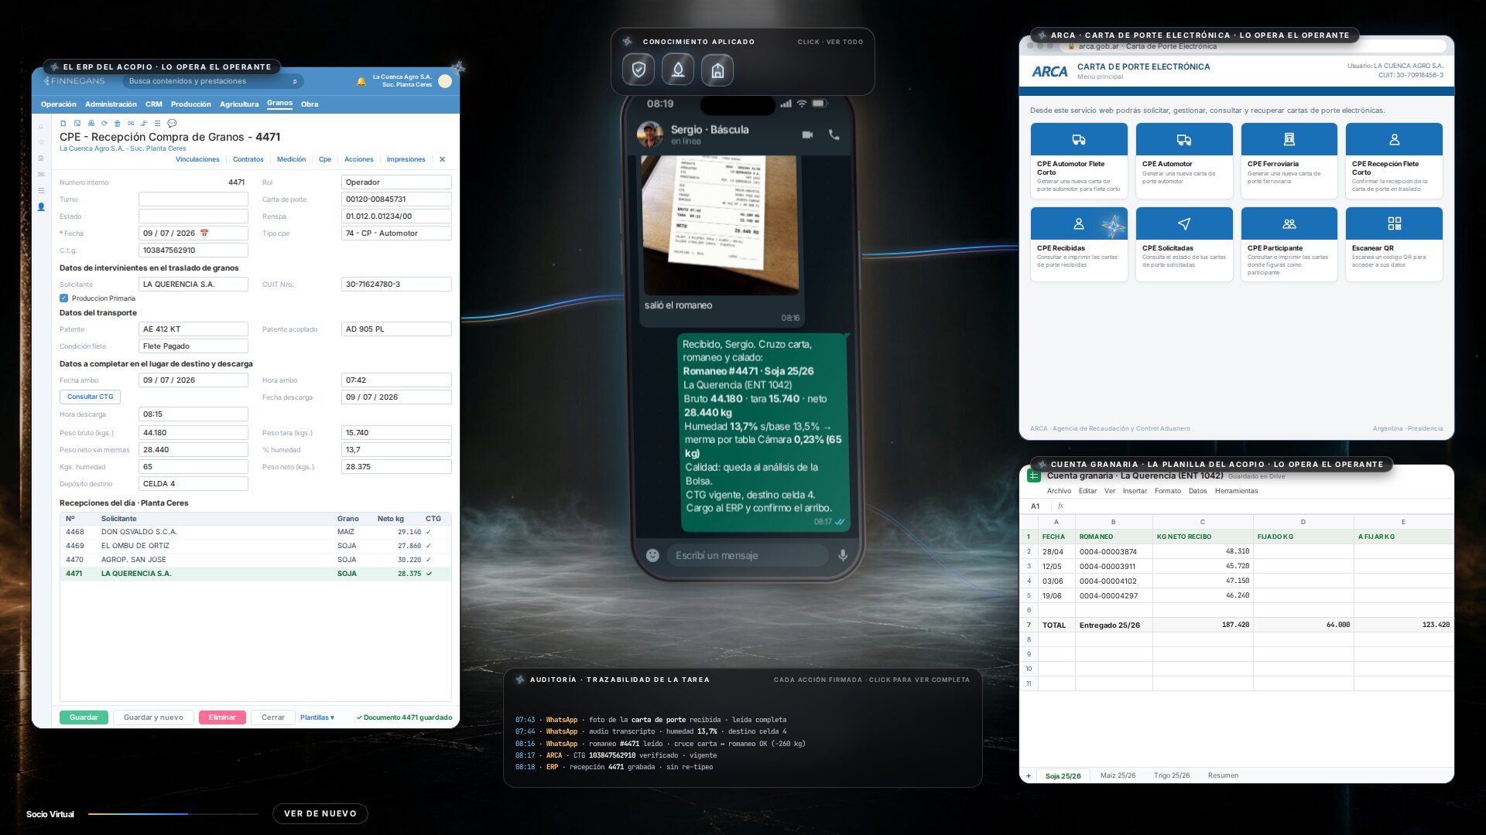Image resolution: width=1486 pixels, height=835 pixels.
Task: Click the spreadsheet cell showing 187.420
Action: click(x=1203, y=625)
